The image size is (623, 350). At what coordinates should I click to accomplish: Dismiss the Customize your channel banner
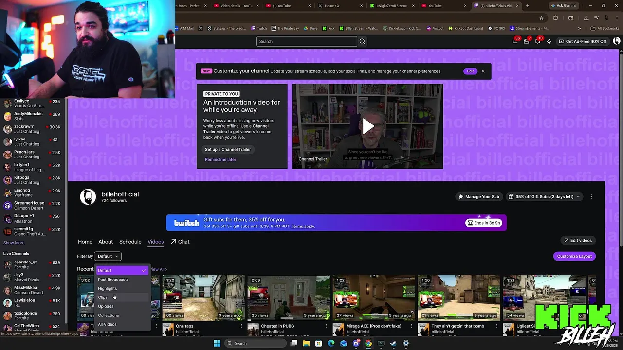click(483, 71)
